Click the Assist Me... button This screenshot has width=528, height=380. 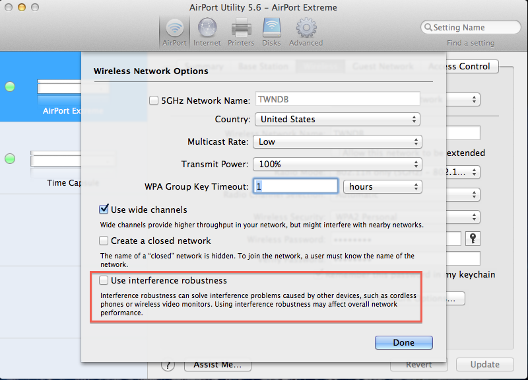(218, 366)
